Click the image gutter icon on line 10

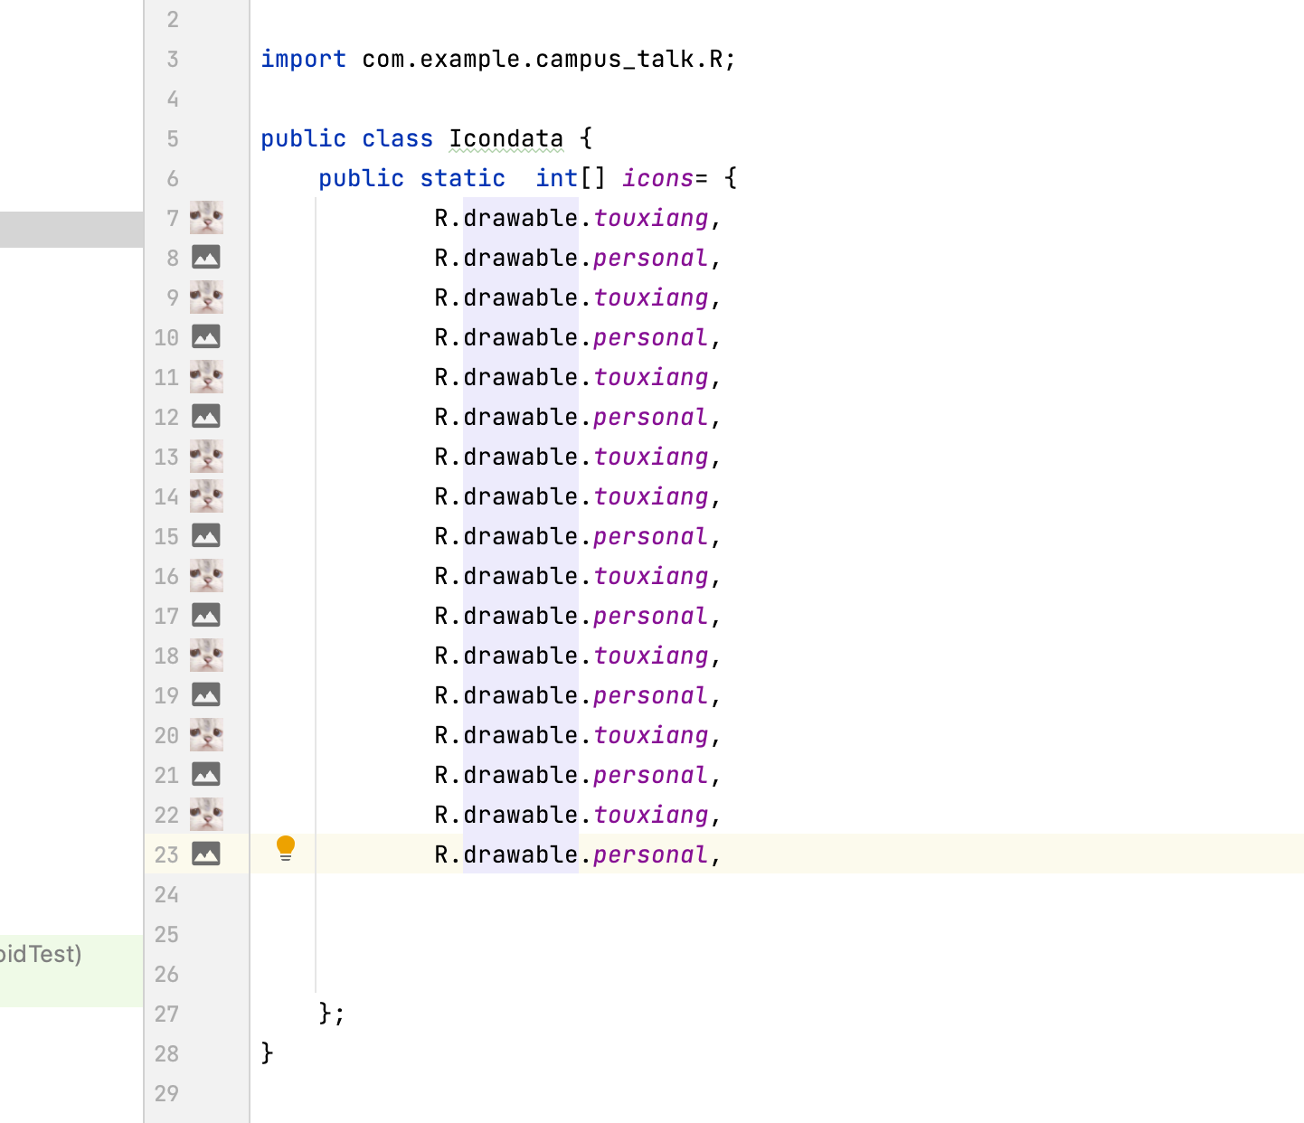206,337
